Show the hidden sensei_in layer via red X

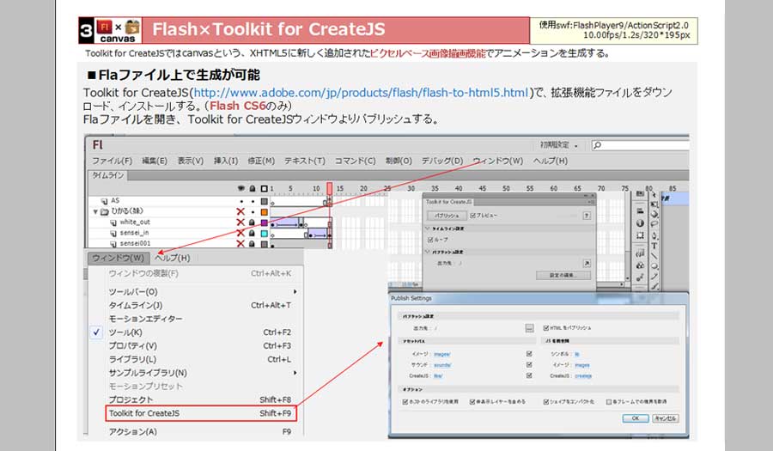pyautogui.click(x=240, y=233)
